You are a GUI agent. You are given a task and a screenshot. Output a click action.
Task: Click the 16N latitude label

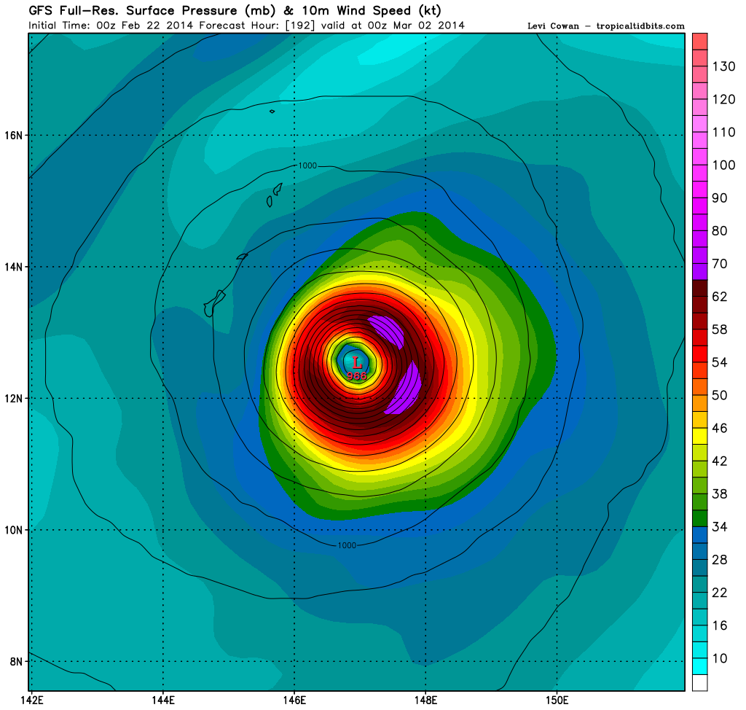coord(14,136)
